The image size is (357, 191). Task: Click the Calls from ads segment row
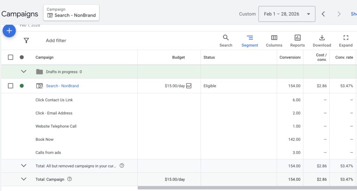(48, 153)
